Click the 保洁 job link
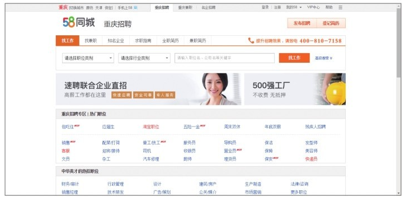This screenshot has width=405, height=202. pos(269,143)
